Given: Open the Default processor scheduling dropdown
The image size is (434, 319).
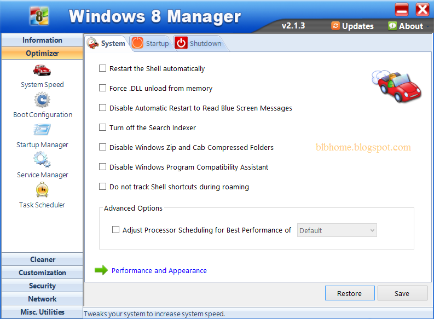Looking at the screenshot, I should point(337,230).
